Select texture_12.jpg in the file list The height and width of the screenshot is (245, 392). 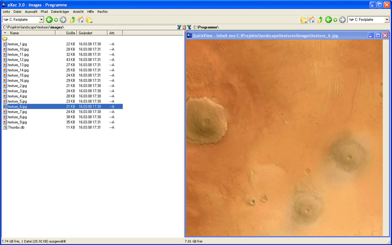(x=18, y=60)
